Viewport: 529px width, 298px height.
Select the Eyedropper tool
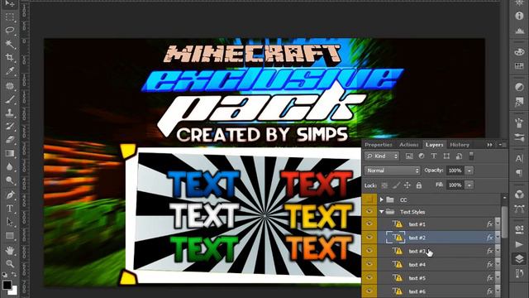pyautogui.click(x=10, y=71)
